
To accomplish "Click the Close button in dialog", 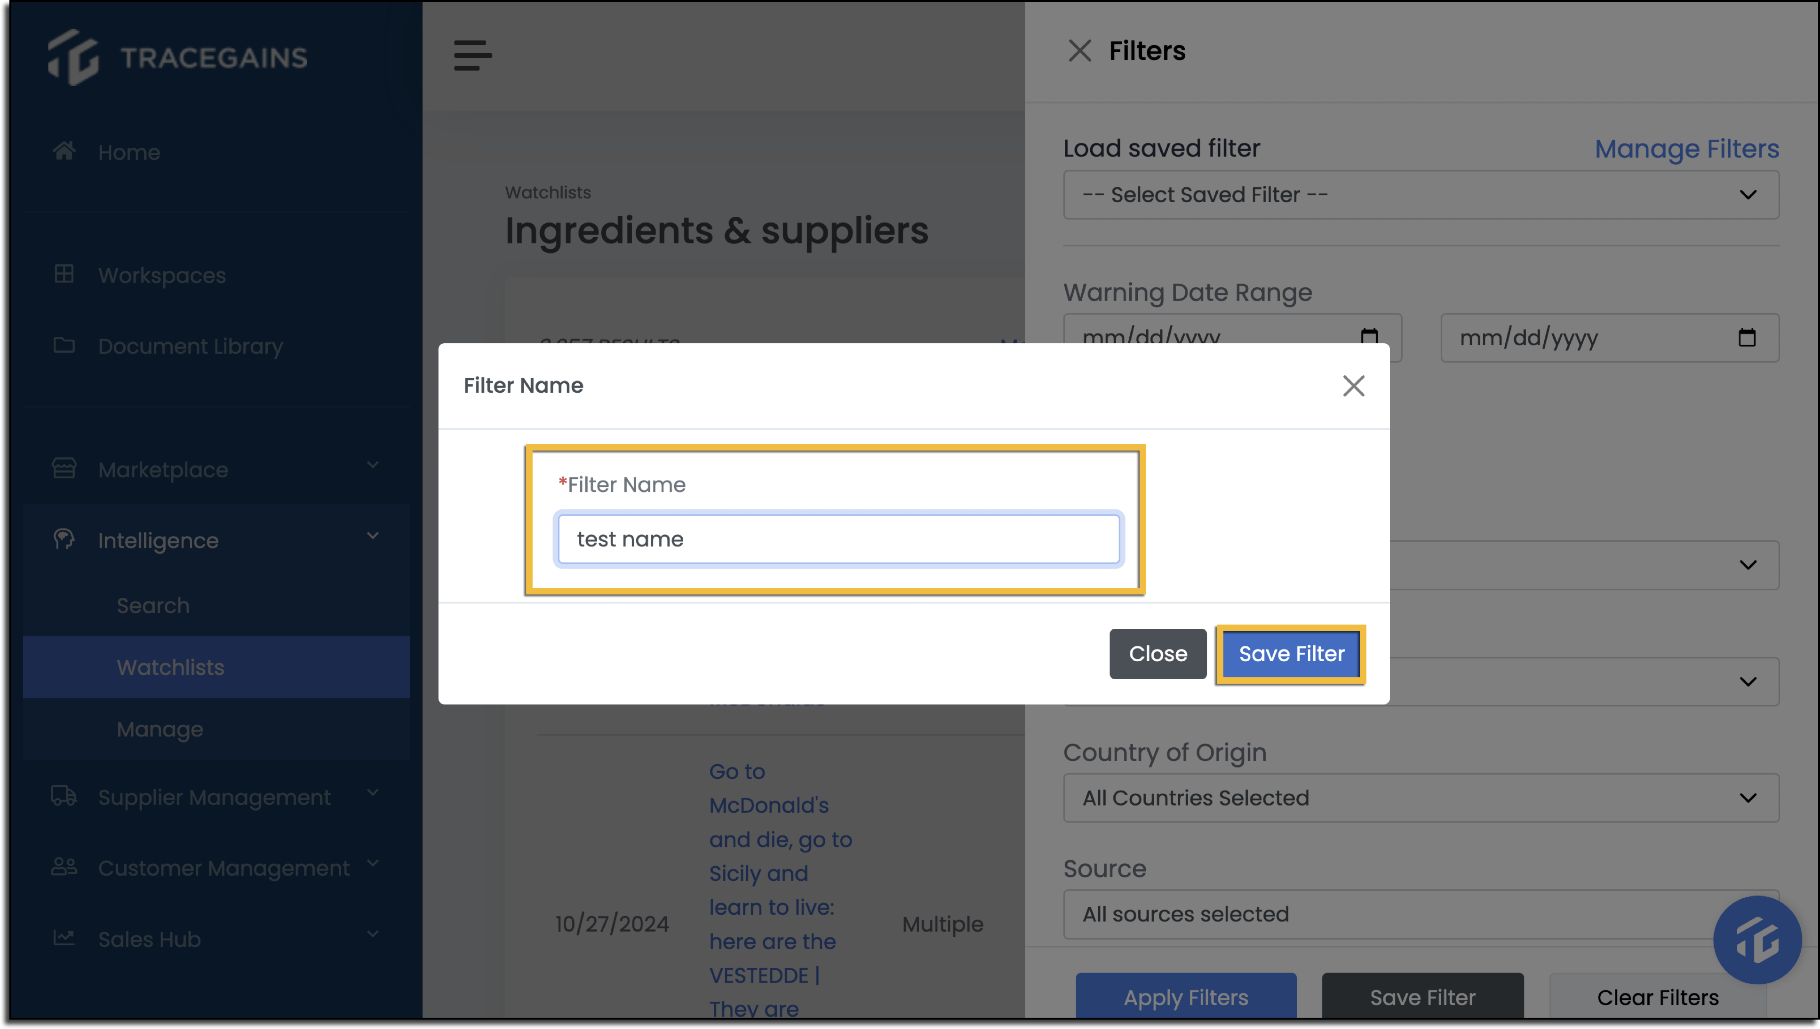I will coord(1157,654).
